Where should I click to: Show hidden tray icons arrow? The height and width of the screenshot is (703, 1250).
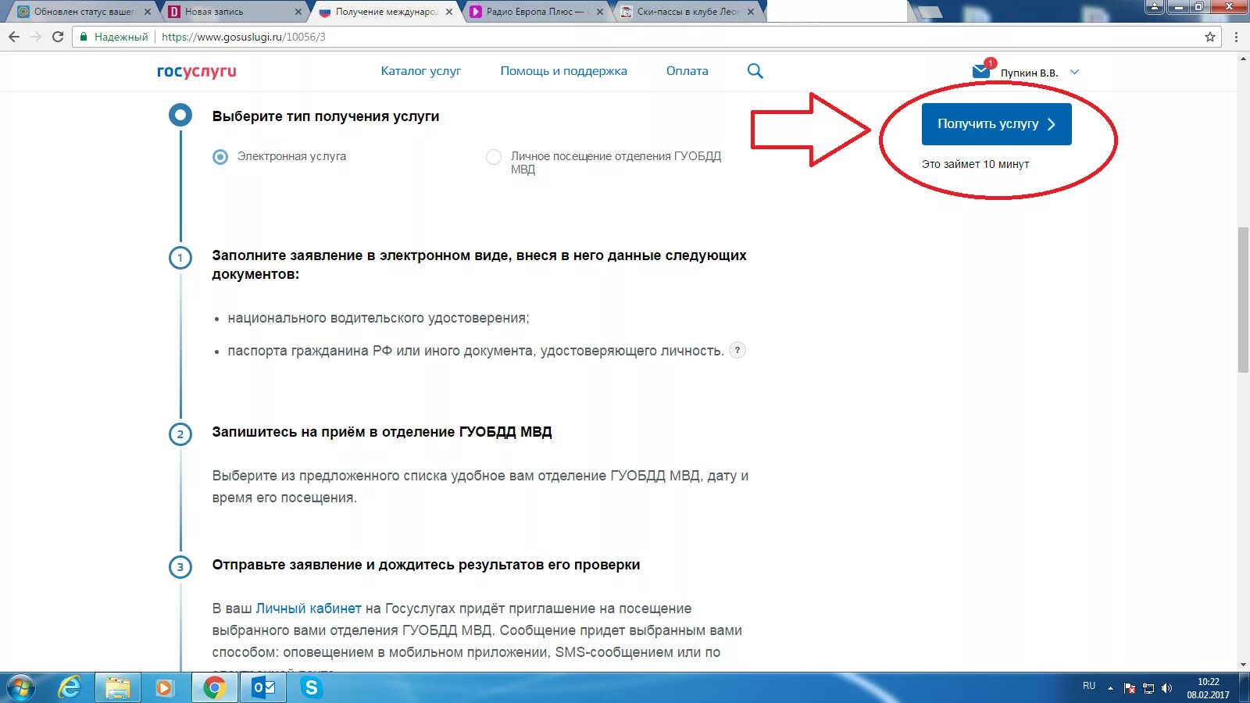pos(1110,688)
